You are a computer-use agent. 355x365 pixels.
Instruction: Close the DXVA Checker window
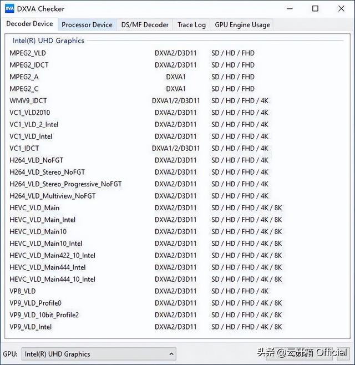[341, 9]
